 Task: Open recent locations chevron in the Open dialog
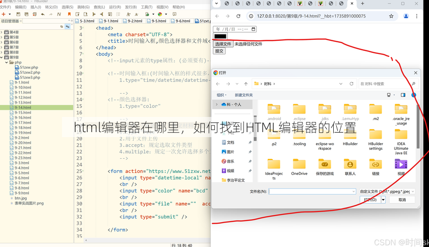[237, 84]
